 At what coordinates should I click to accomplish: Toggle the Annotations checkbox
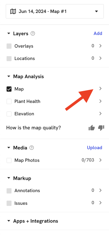(x=9, y=191)
